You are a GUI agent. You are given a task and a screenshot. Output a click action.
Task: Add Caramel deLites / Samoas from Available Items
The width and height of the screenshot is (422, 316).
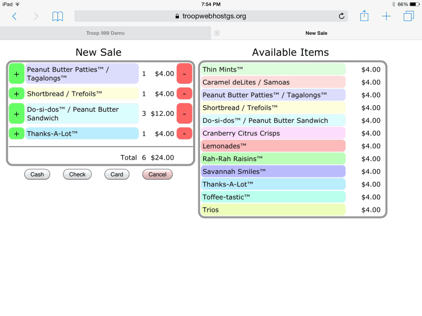[x=273, y=82]
